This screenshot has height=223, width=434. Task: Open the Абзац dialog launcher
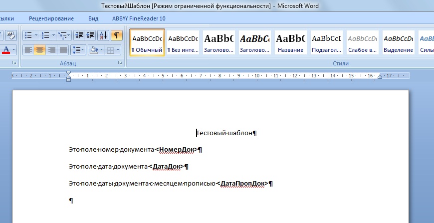pos(120,63)
